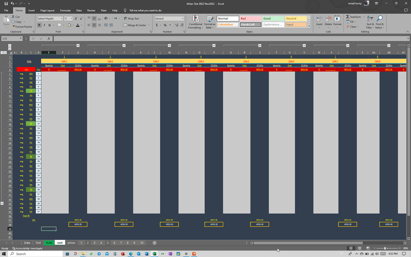
Task: Click the Insert Function fx icon
Action: (x=49, y=39)
